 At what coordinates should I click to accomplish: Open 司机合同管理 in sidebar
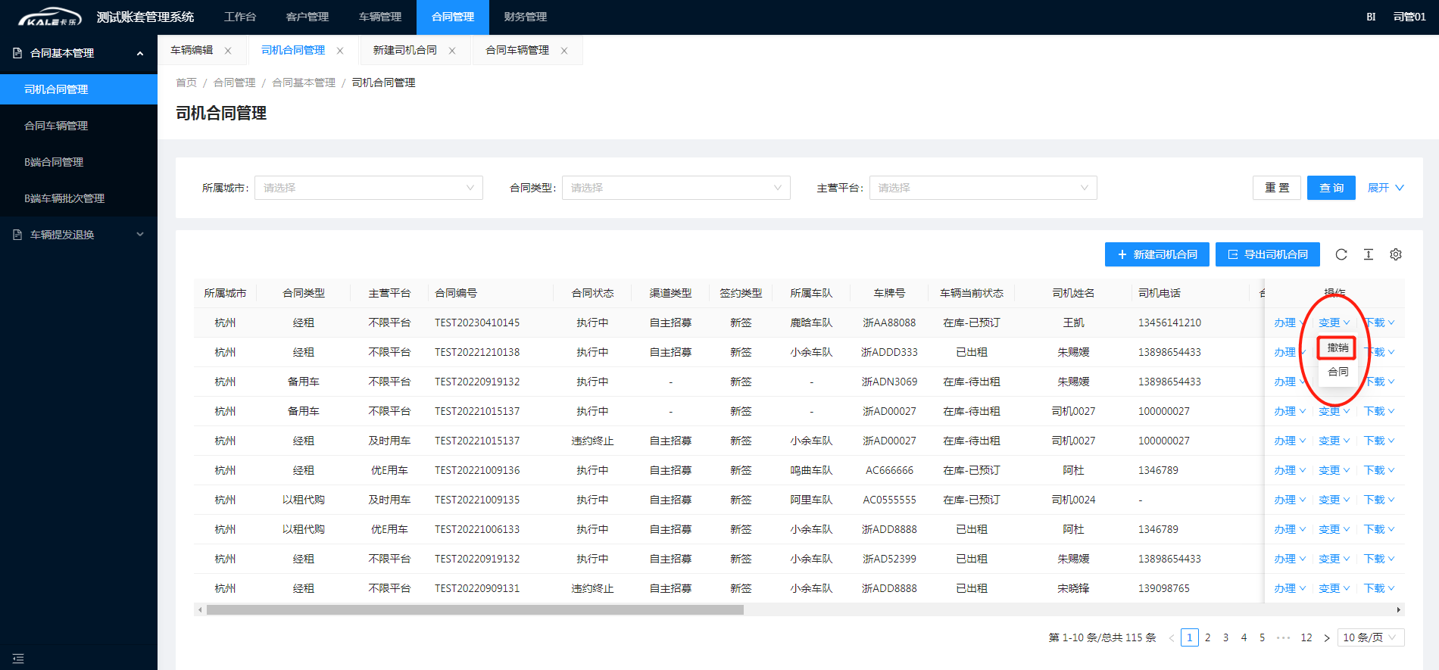point(79,89)
